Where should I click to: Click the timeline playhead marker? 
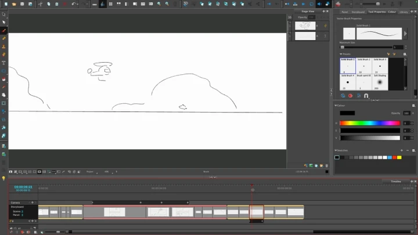click(x=253, y=190)
